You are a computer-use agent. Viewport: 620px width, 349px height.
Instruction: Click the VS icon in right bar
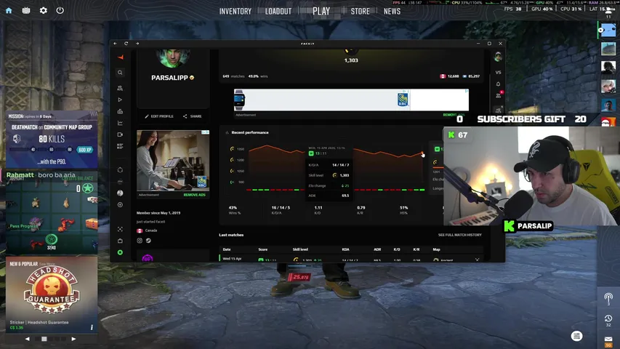click(498, 73)
